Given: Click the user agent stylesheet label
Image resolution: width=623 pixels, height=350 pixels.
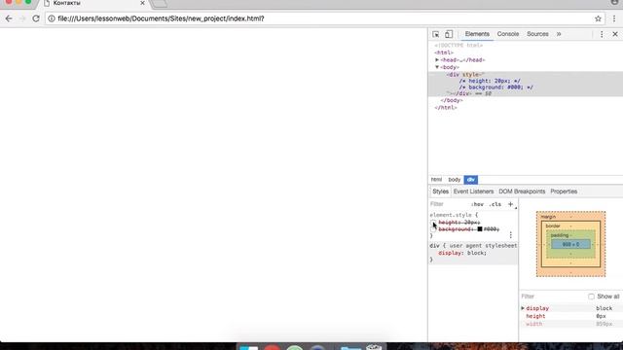Looking at the screenshot, I should coord(484,246).
